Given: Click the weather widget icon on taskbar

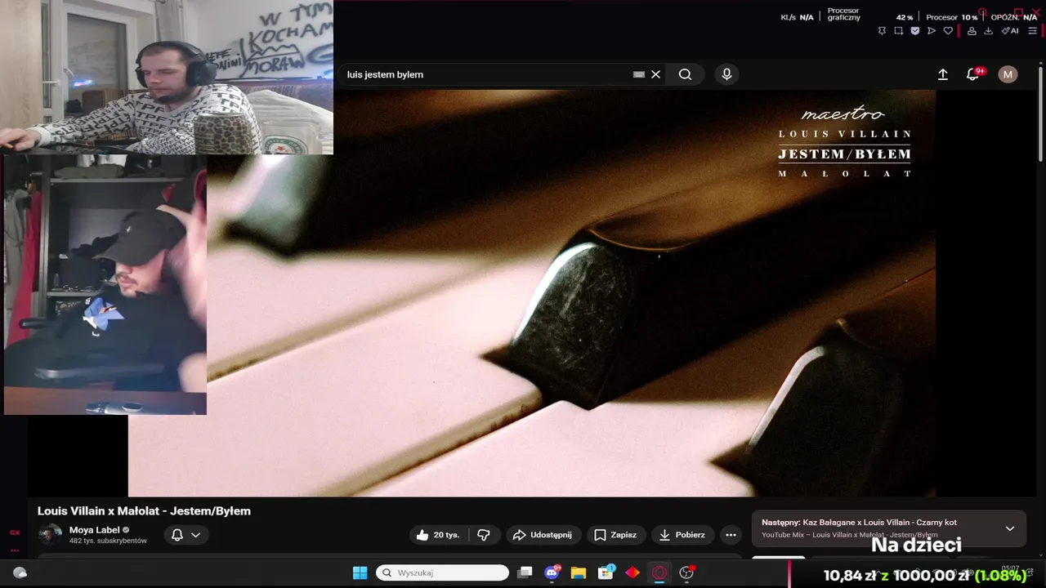Looking at the screenshot, I should [x=20, y=572].
